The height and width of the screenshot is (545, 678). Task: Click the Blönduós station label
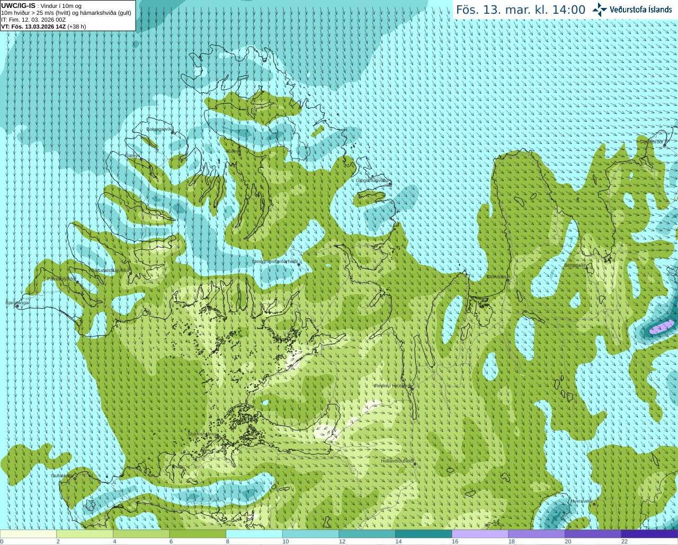(x=497, y=277)
